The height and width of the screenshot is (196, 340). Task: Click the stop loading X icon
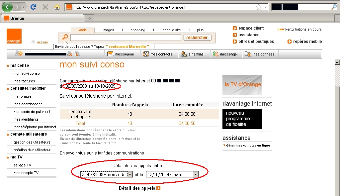pos(45,7)
